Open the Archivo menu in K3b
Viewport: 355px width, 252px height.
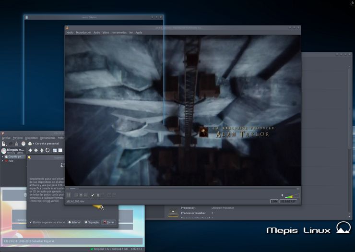(6, 138)
